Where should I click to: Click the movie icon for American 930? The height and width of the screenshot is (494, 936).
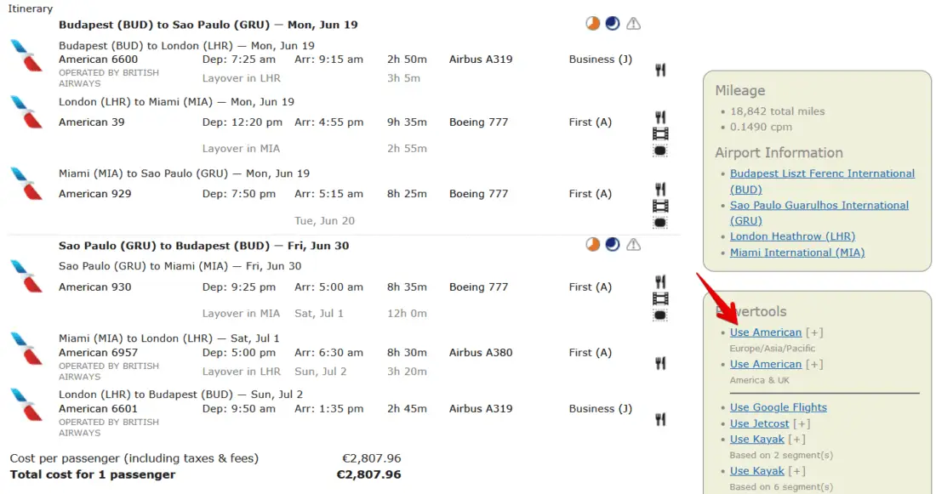(x=660, y=298)
